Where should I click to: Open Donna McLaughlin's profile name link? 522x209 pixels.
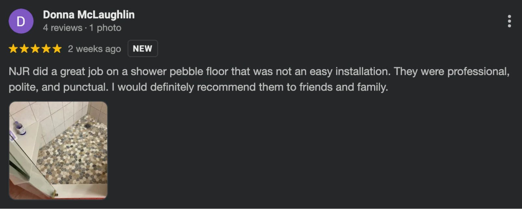click(89, 15)
